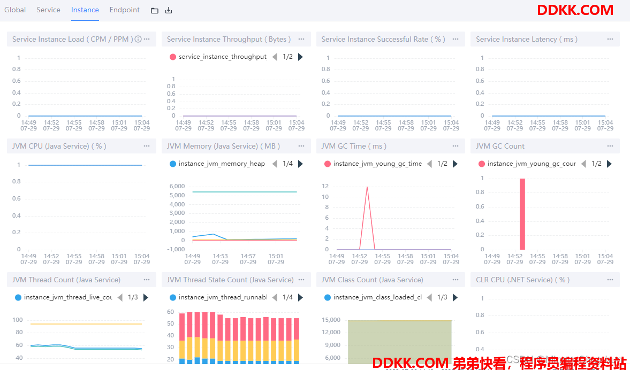Open the JVM Thread State Count options menu

click(x=301, y=280)
